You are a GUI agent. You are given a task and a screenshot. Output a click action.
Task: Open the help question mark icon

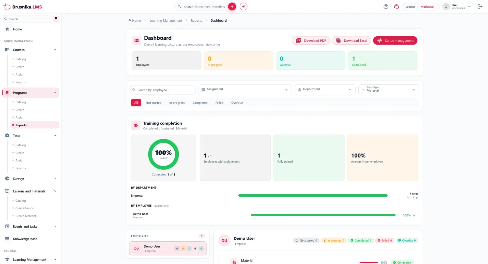click(x=386, y=7)
